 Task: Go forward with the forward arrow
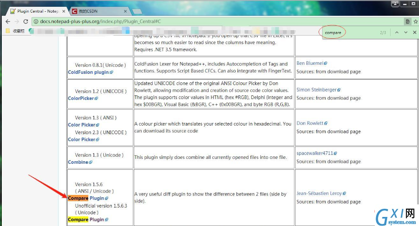(17, 21)
